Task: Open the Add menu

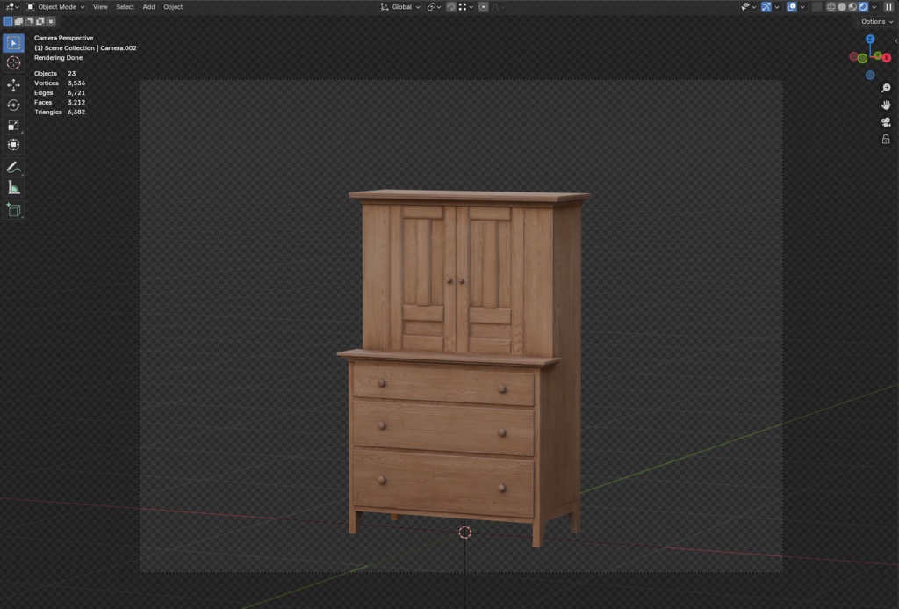Action: coord(148,6)
